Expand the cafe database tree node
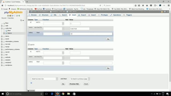Image resolution: width=171 pixels, height=96 pixels. pos(2,26)
